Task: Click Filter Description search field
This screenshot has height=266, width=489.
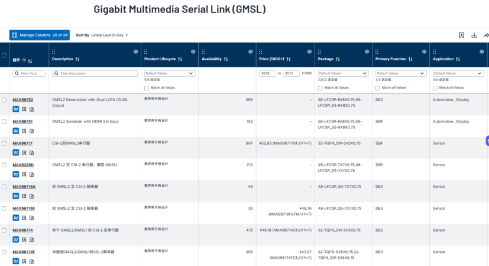Action: pyautogui.click(x=95, y=73)
